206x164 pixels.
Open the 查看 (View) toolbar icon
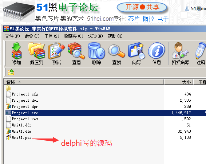(76, 54)
